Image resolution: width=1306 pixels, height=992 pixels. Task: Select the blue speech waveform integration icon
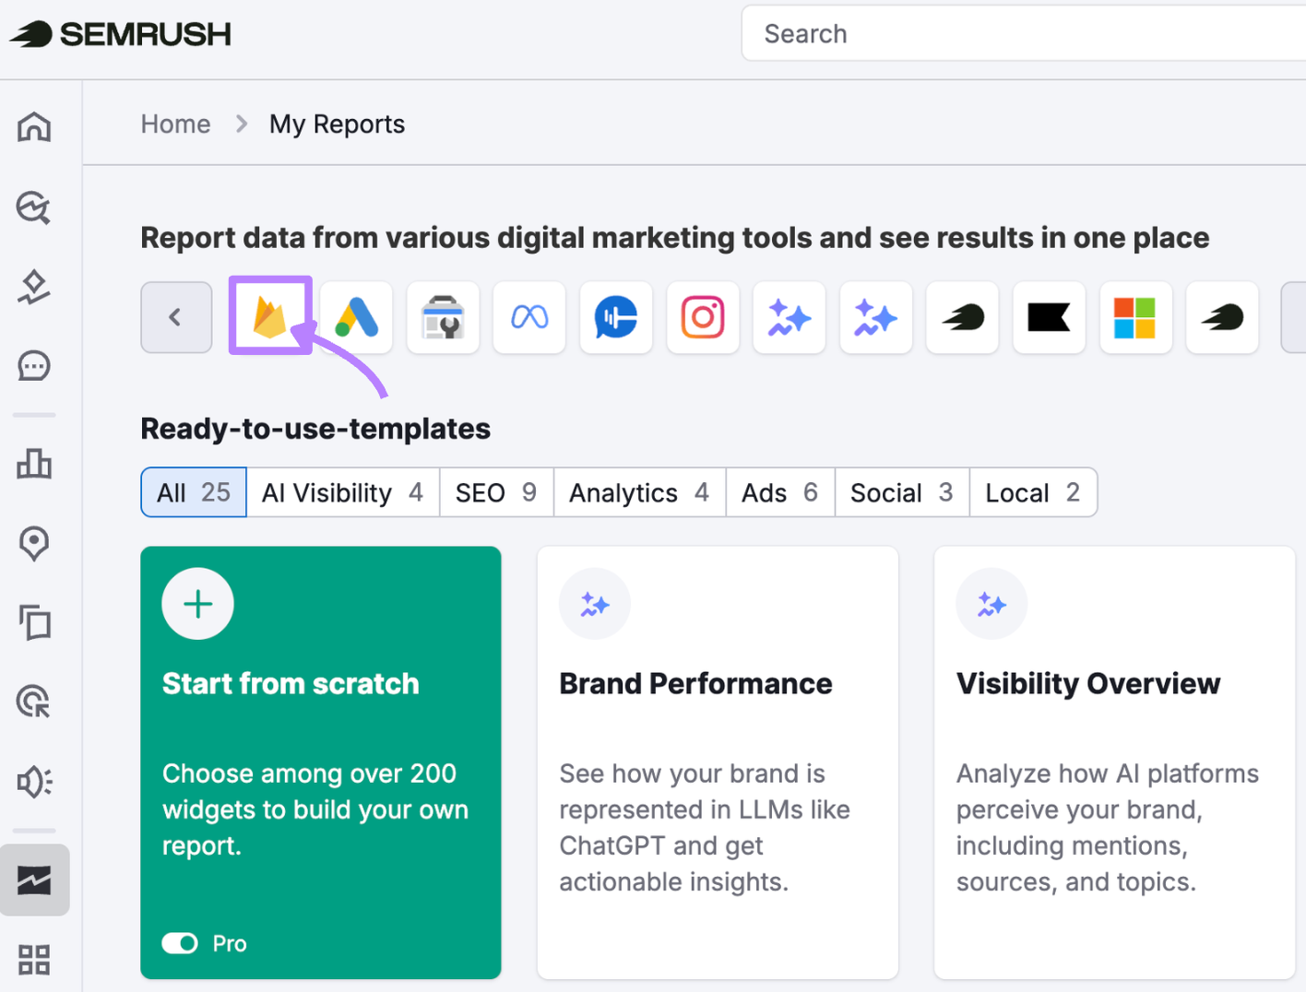(x=616, y=317)
